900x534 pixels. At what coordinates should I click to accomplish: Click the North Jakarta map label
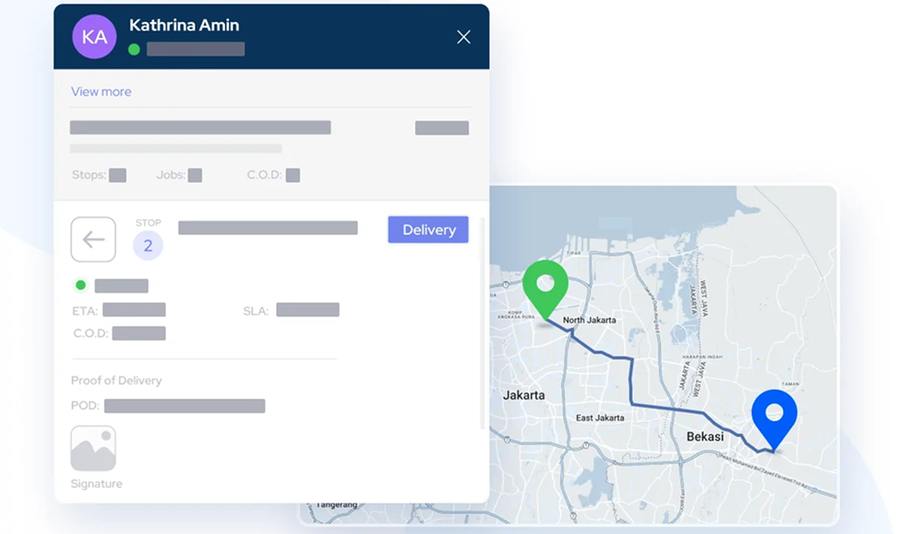[590, 320]
